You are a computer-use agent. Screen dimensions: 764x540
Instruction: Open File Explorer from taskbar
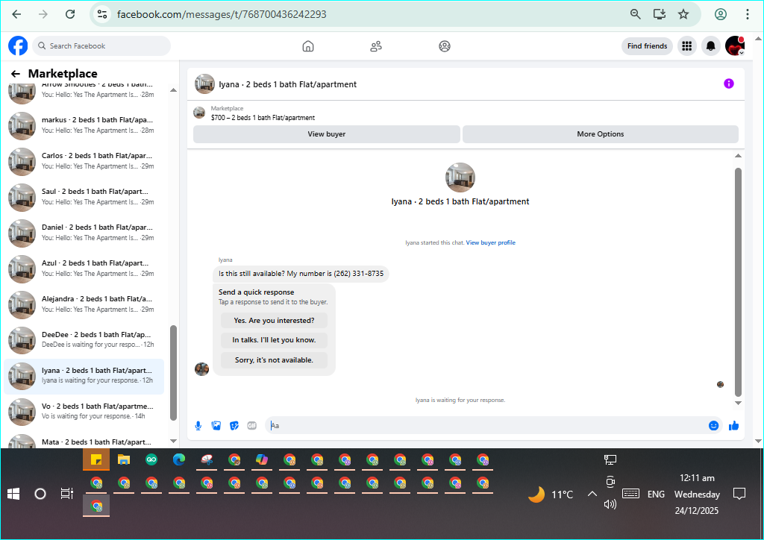124,459
